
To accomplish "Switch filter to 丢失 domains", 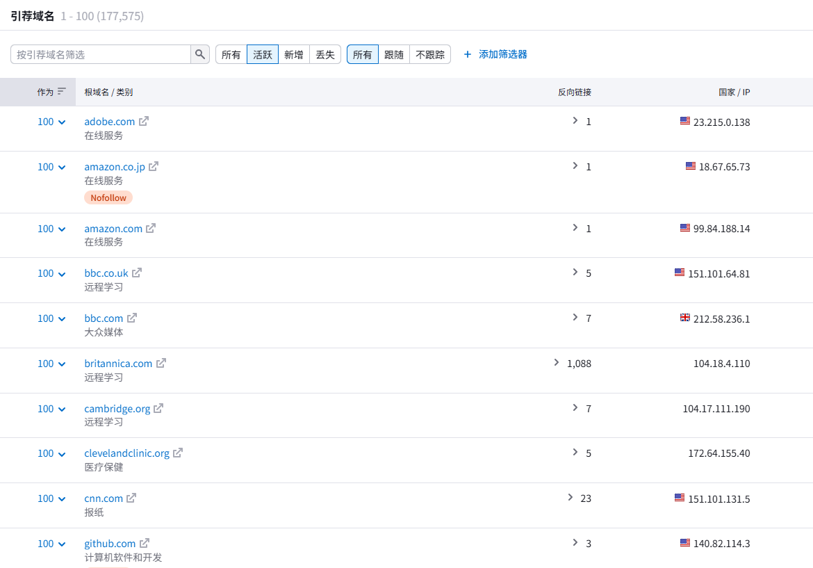I will click(x=325, y=54).
